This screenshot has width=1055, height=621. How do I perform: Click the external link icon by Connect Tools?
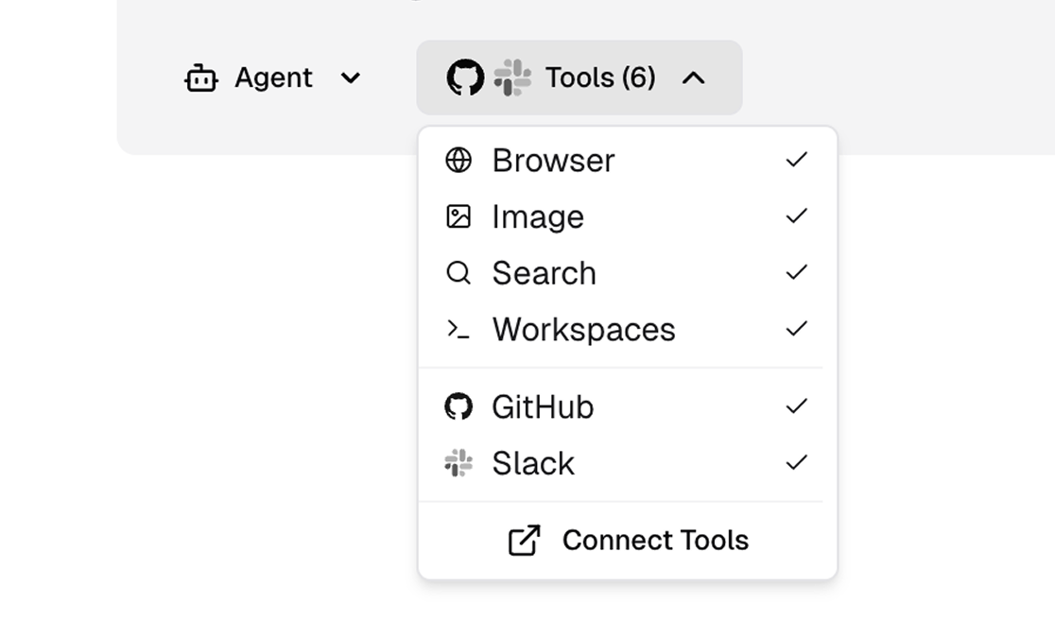pyautogui.click(x=524, y=541)
